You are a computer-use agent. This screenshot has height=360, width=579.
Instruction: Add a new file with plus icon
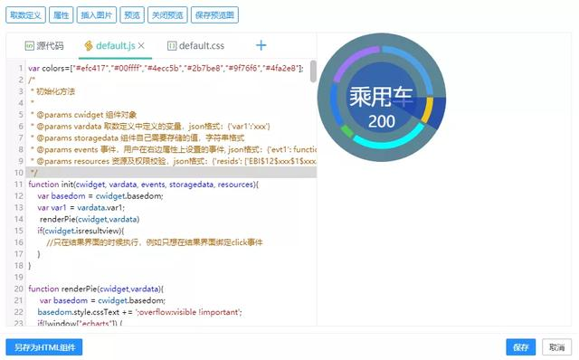[x=261, y=45]
